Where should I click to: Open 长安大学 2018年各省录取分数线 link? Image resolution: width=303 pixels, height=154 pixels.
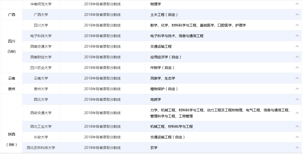coord(102,137)
